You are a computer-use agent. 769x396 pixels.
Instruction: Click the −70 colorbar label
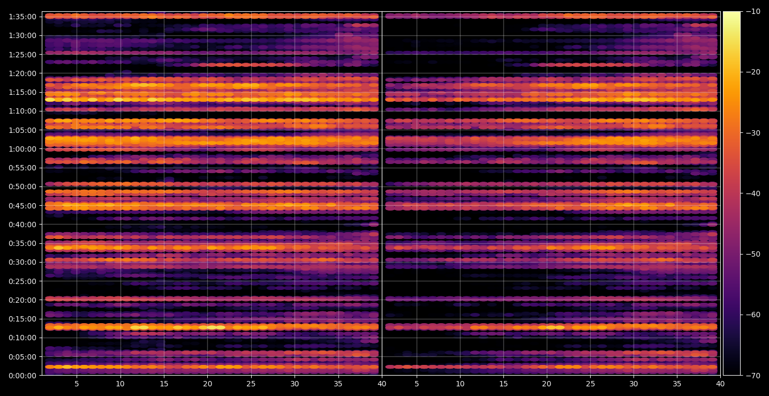[x=752, y=376]
